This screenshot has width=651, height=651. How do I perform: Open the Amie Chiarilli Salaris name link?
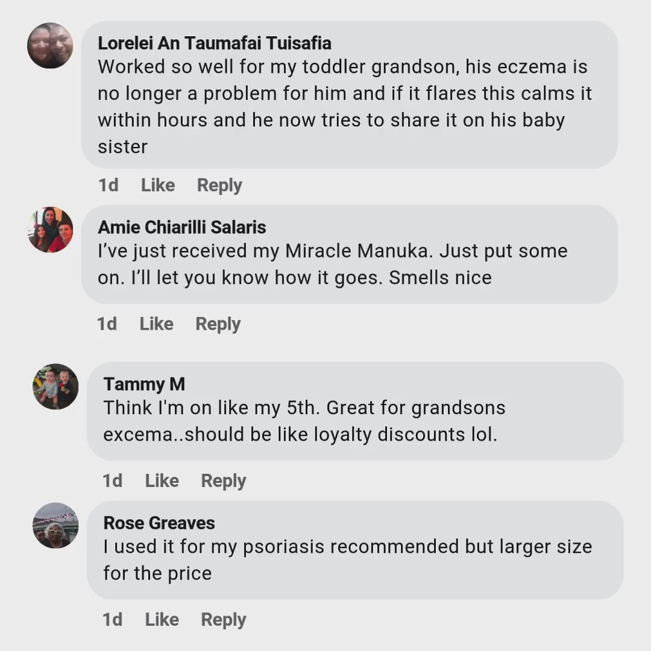182,227
